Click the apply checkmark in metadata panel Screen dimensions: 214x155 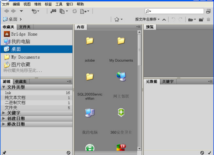pos(209,153)
